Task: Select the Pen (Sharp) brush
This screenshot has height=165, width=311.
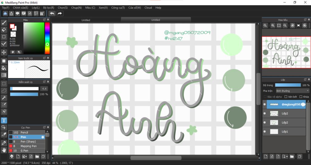Action: coord(27,141)
